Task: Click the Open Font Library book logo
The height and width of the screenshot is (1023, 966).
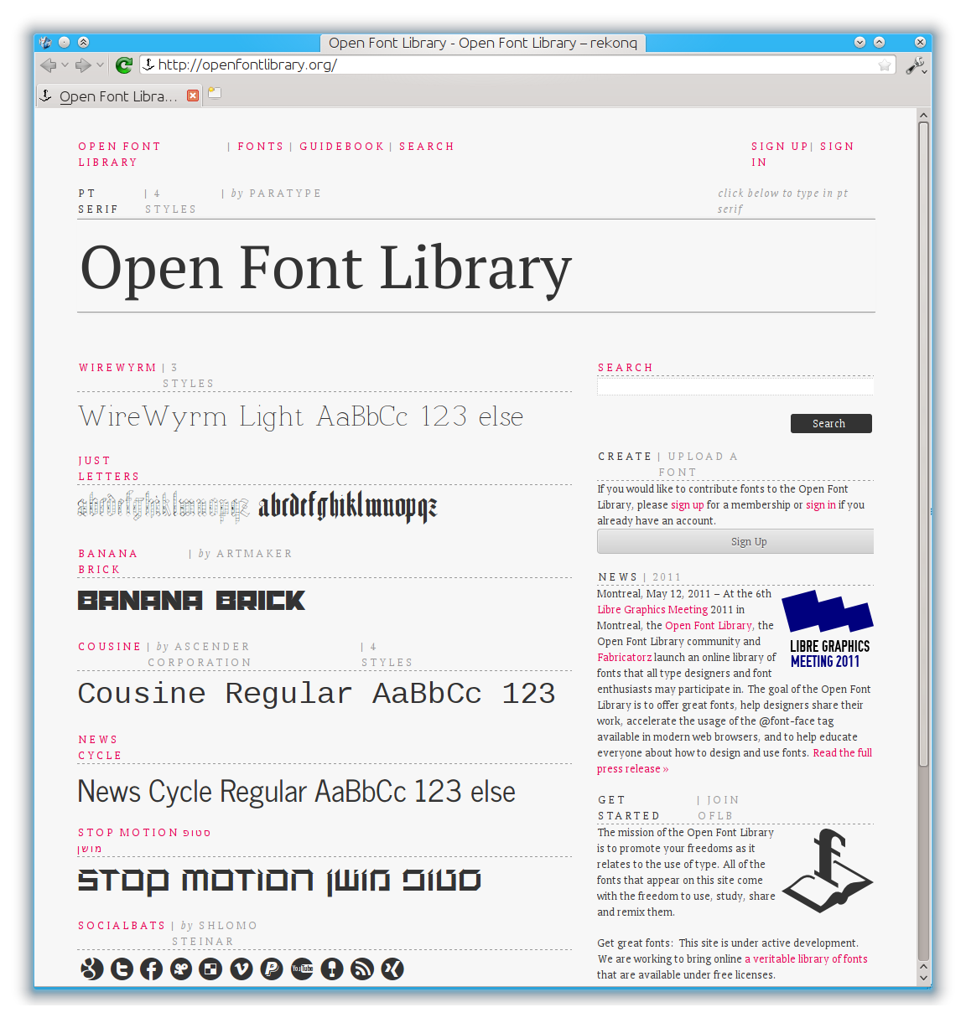Action: click(x=828, y=871)
